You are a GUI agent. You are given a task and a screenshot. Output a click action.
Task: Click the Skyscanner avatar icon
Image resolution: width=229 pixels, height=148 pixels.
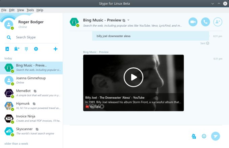(x=9, y=131)
